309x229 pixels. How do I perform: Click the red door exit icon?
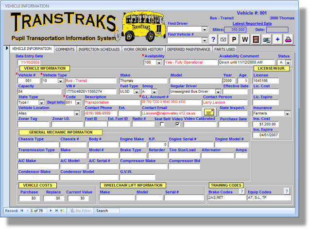[255, 40]
